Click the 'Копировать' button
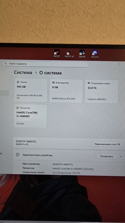This screenshot has width=125, height=223. pyautogui.click(x=107, y=156)
